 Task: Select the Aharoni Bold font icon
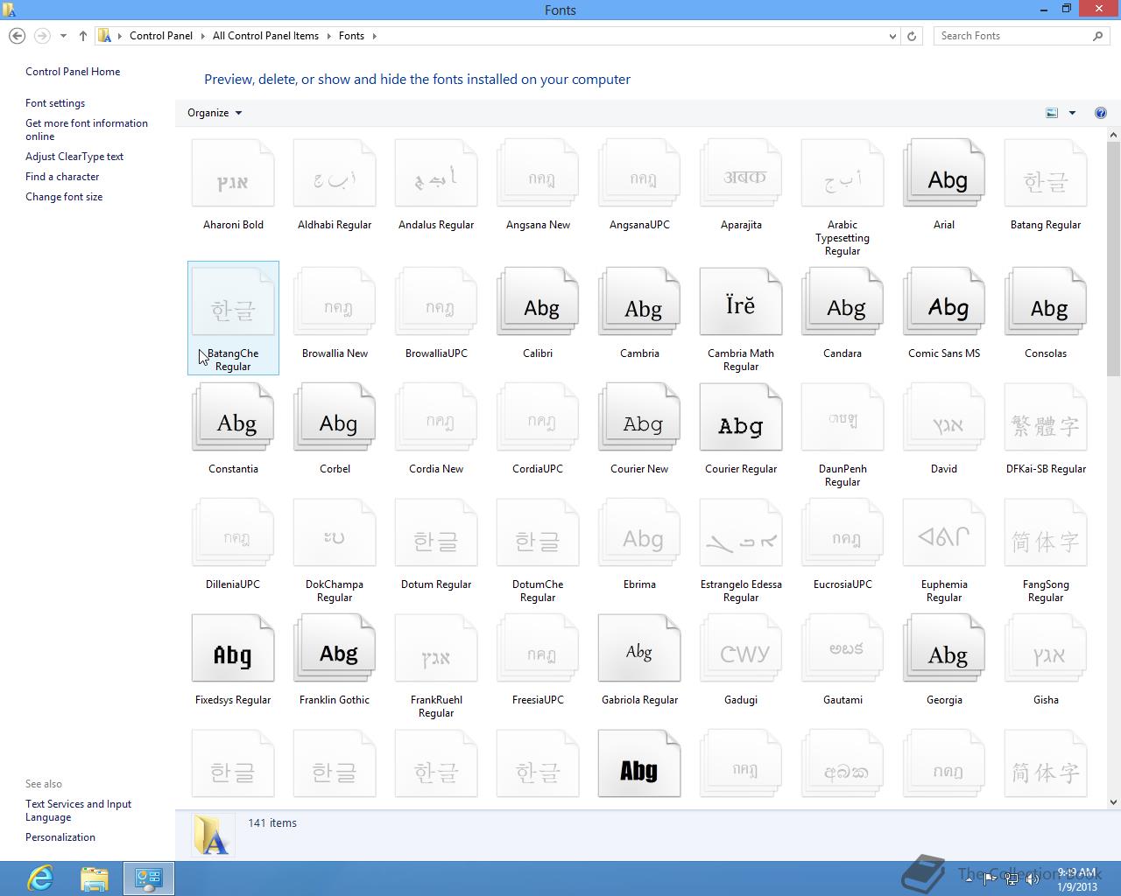point(233,173)
